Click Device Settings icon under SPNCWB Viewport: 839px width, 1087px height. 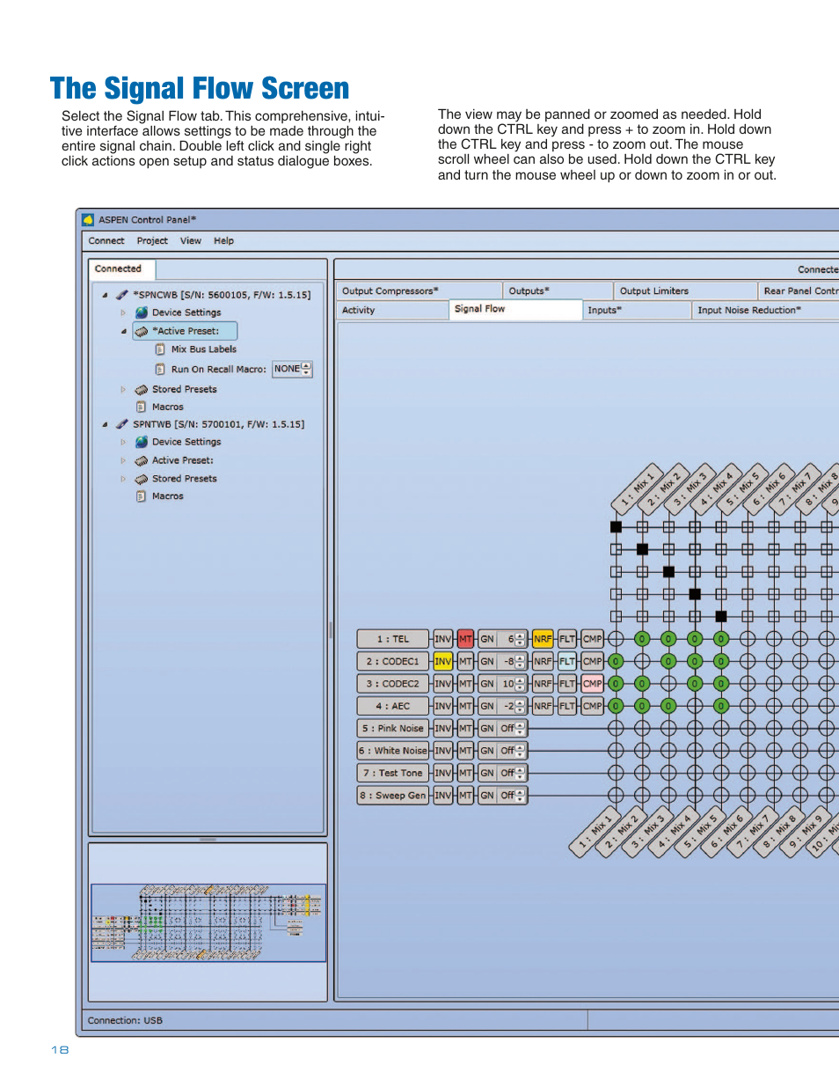pyautogui.click(x=142, y=312)
